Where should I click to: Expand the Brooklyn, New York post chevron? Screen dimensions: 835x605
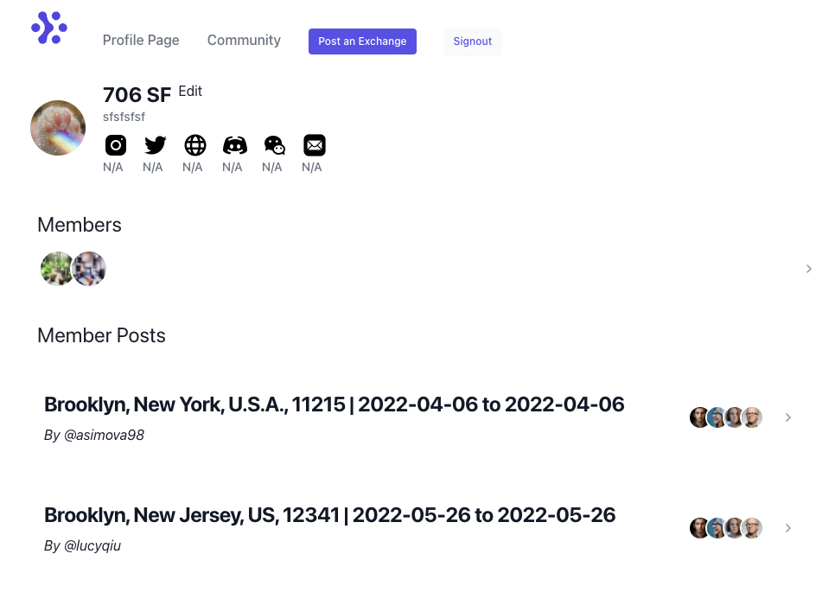pyautogui.click(x=788, y=417)
